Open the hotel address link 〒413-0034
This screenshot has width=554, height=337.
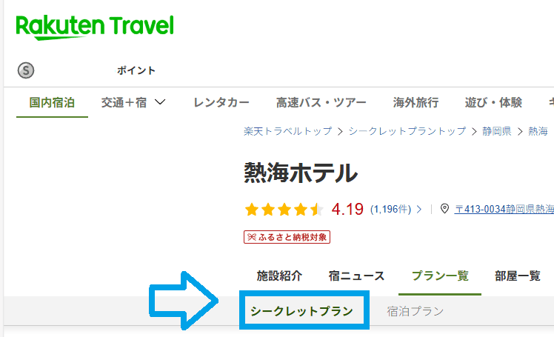click(504, 209)
